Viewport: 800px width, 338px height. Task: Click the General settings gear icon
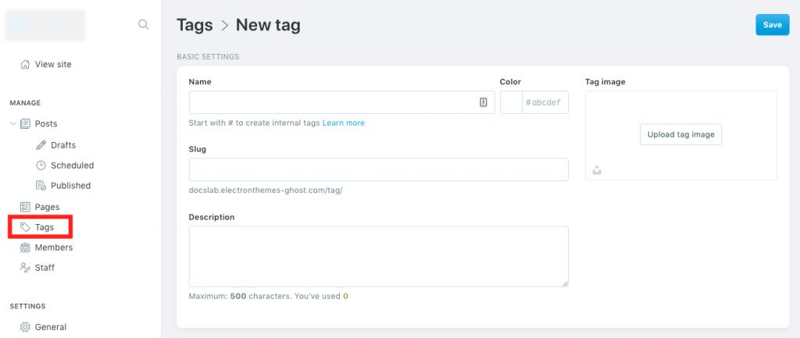click(25, 327)
